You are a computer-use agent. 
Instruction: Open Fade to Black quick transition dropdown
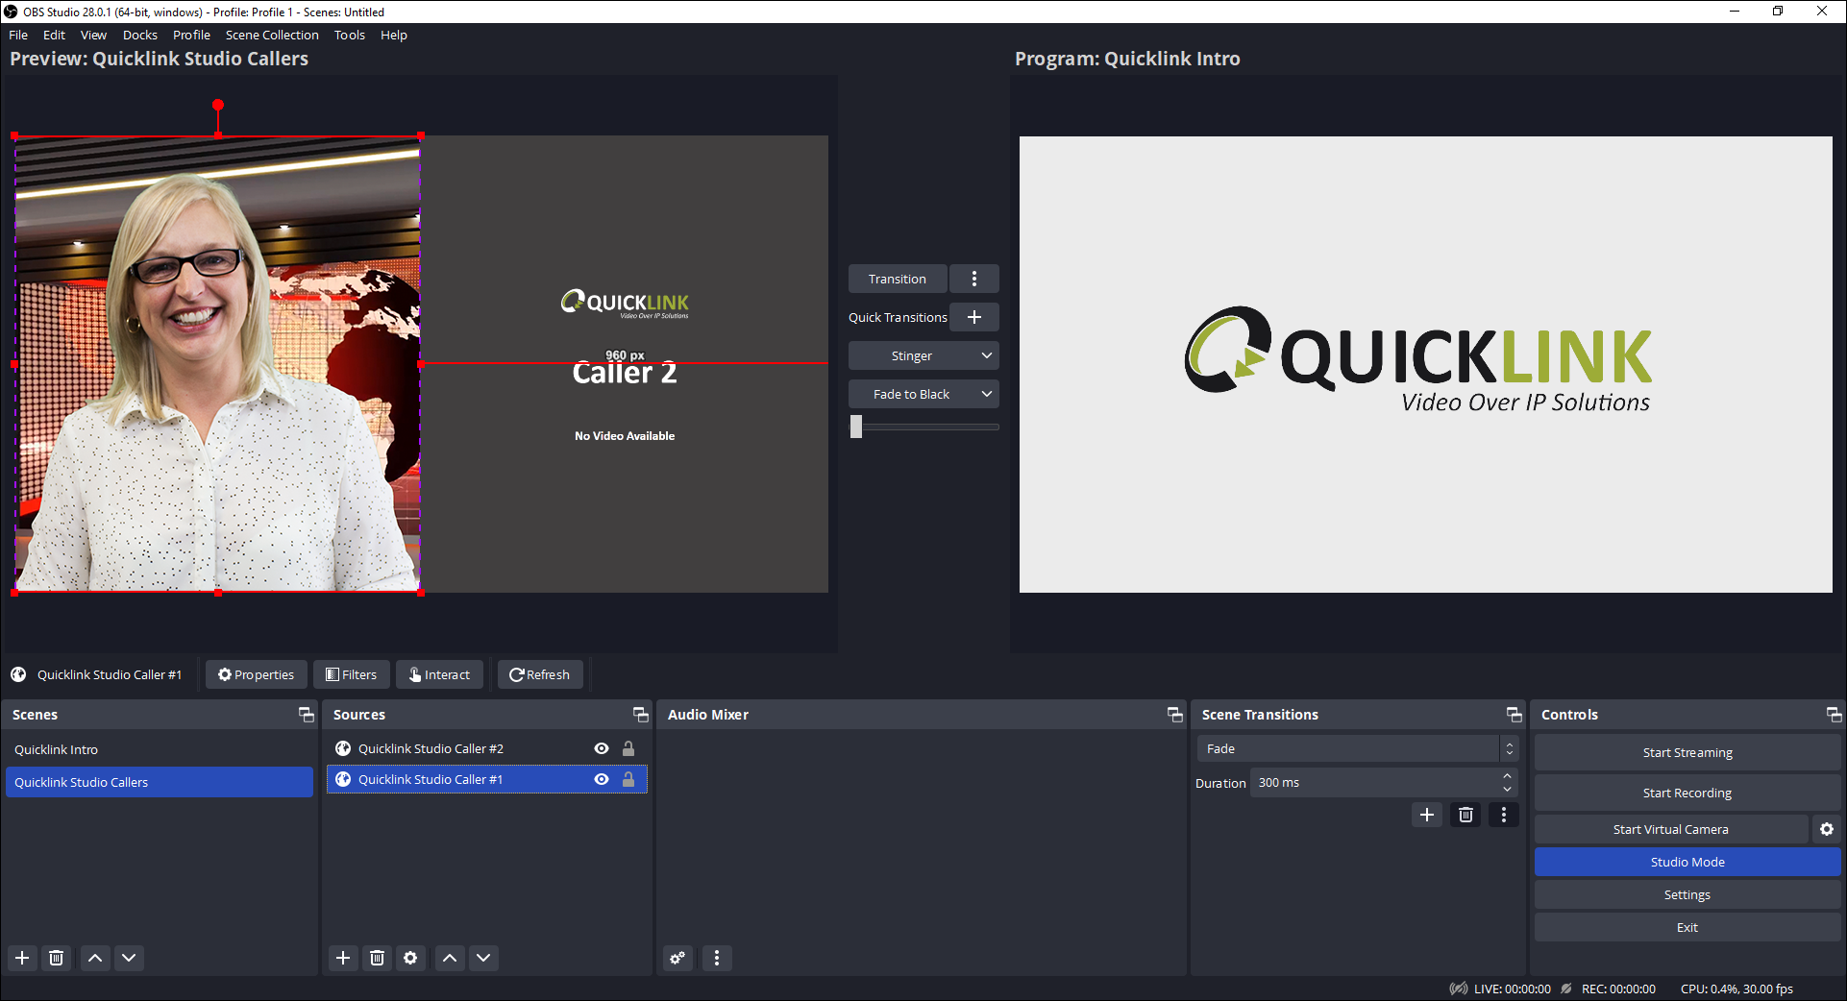[x=923, y=394]
